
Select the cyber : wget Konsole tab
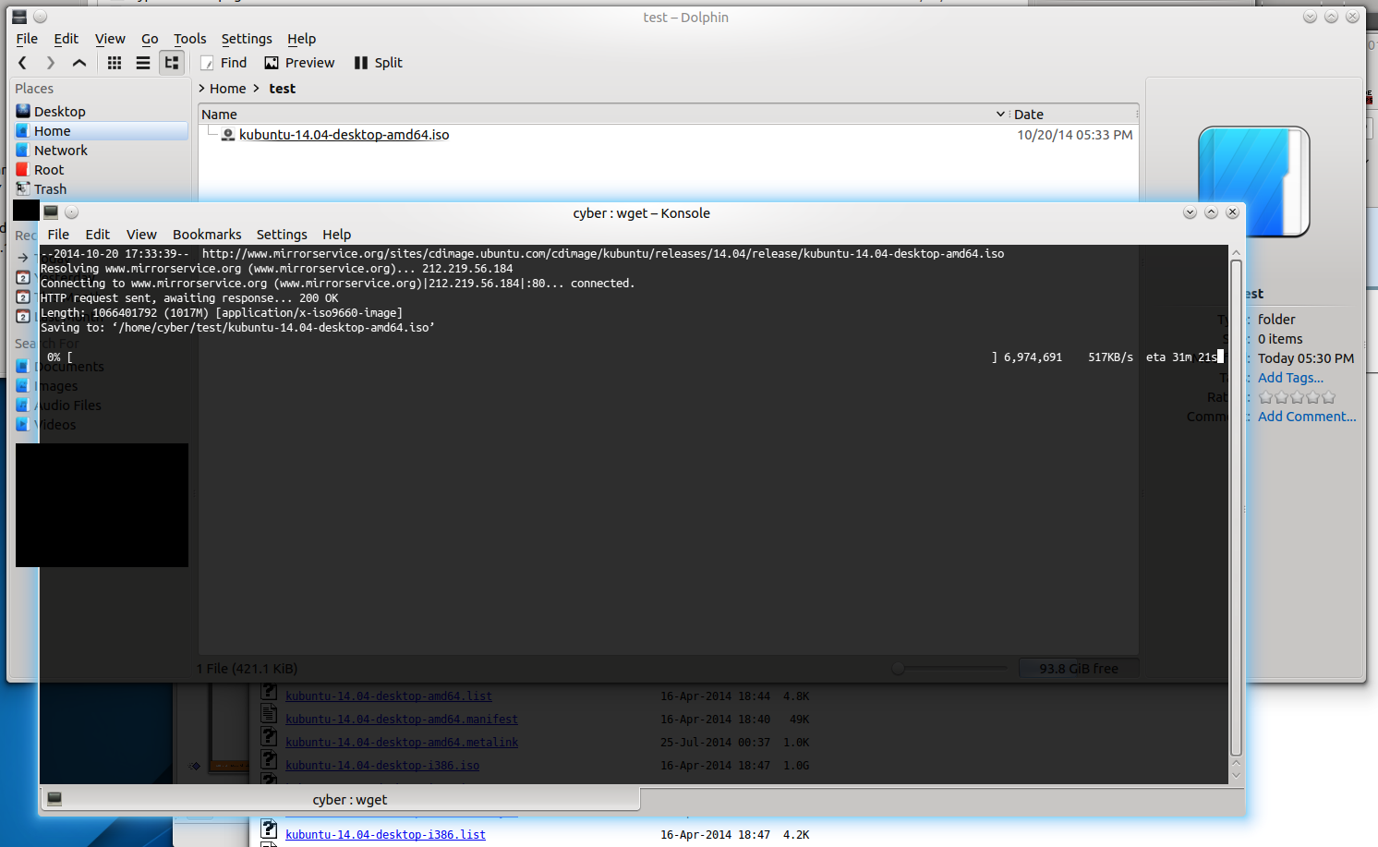click(x=341, y=800)
